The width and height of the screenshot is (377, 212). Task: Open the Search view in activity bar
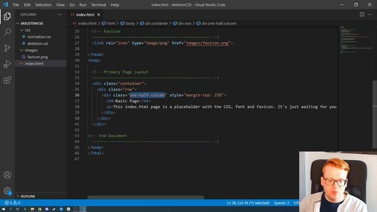point(7,32)
